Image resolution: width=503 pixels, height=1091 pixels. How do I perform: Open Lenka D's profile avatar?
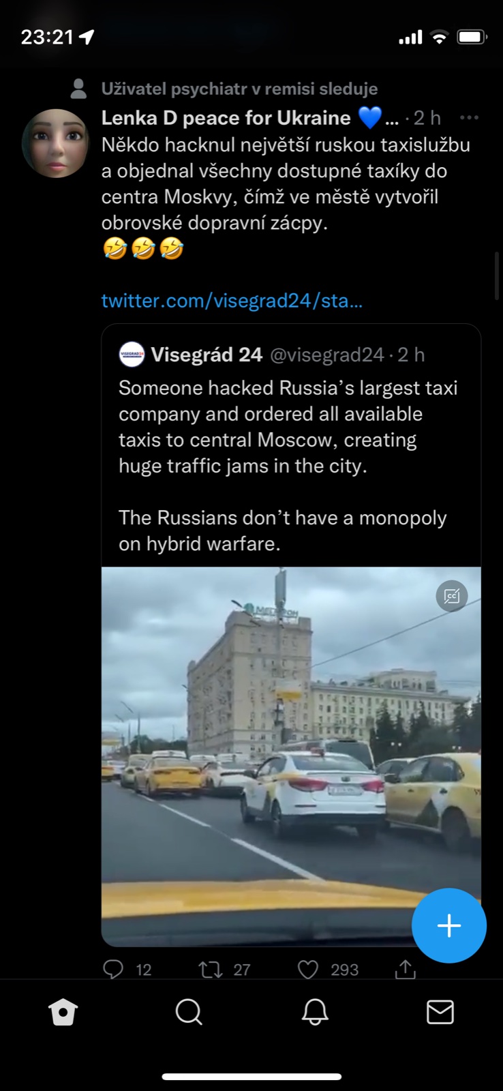(x=56, y=143)
